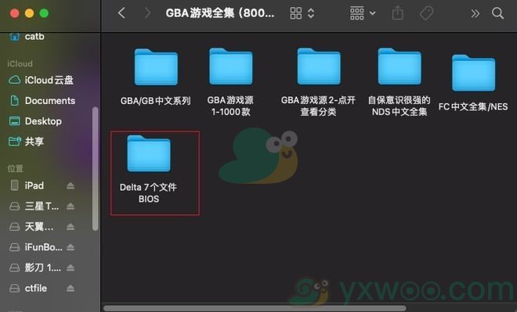Go forward with the right chevron

tap(147, 13)
